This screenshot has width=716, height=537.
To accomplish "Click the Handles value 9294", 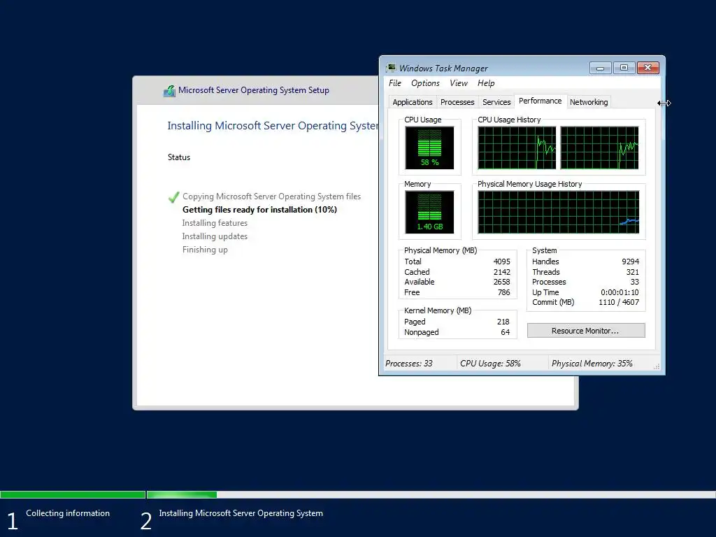I will pyautogui.click(x=630, y=262).
